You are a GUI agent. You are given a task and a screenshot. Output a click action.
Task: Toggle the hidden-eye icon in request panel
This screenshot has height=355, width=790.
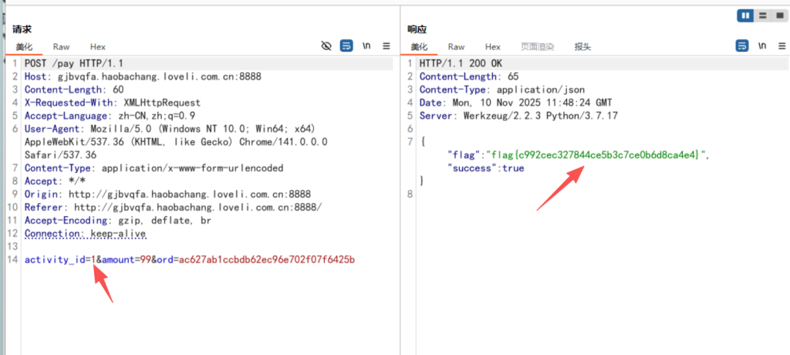(x=326, y=46)
